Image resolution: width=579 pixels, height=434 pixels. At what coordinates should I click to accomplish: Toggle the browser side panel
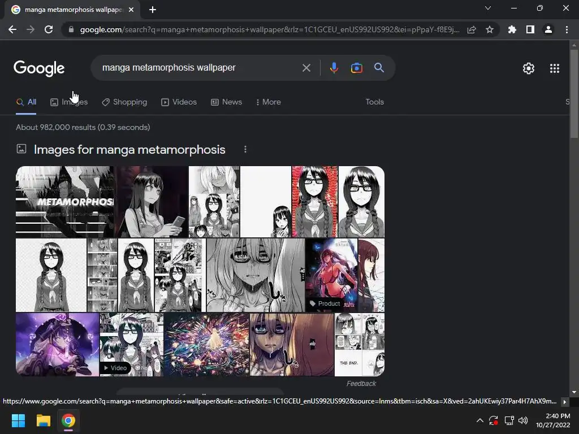click(x=530, y=29)
